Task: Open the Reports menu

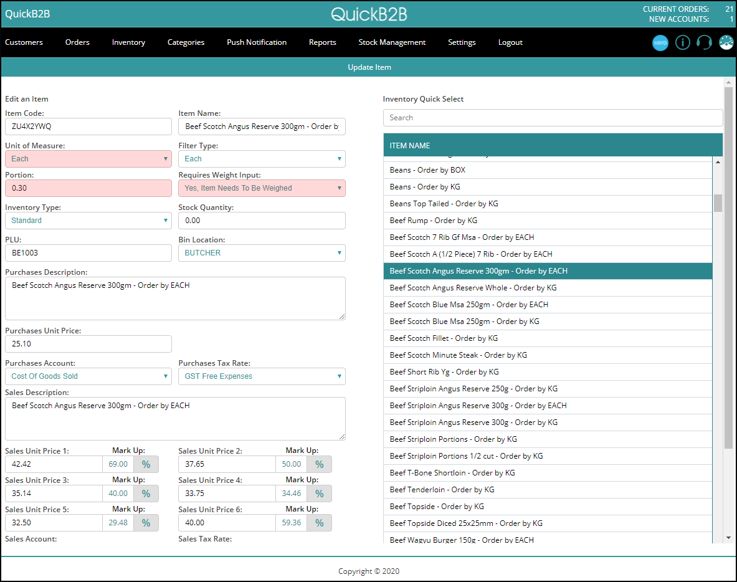Action: click(323, 42)
